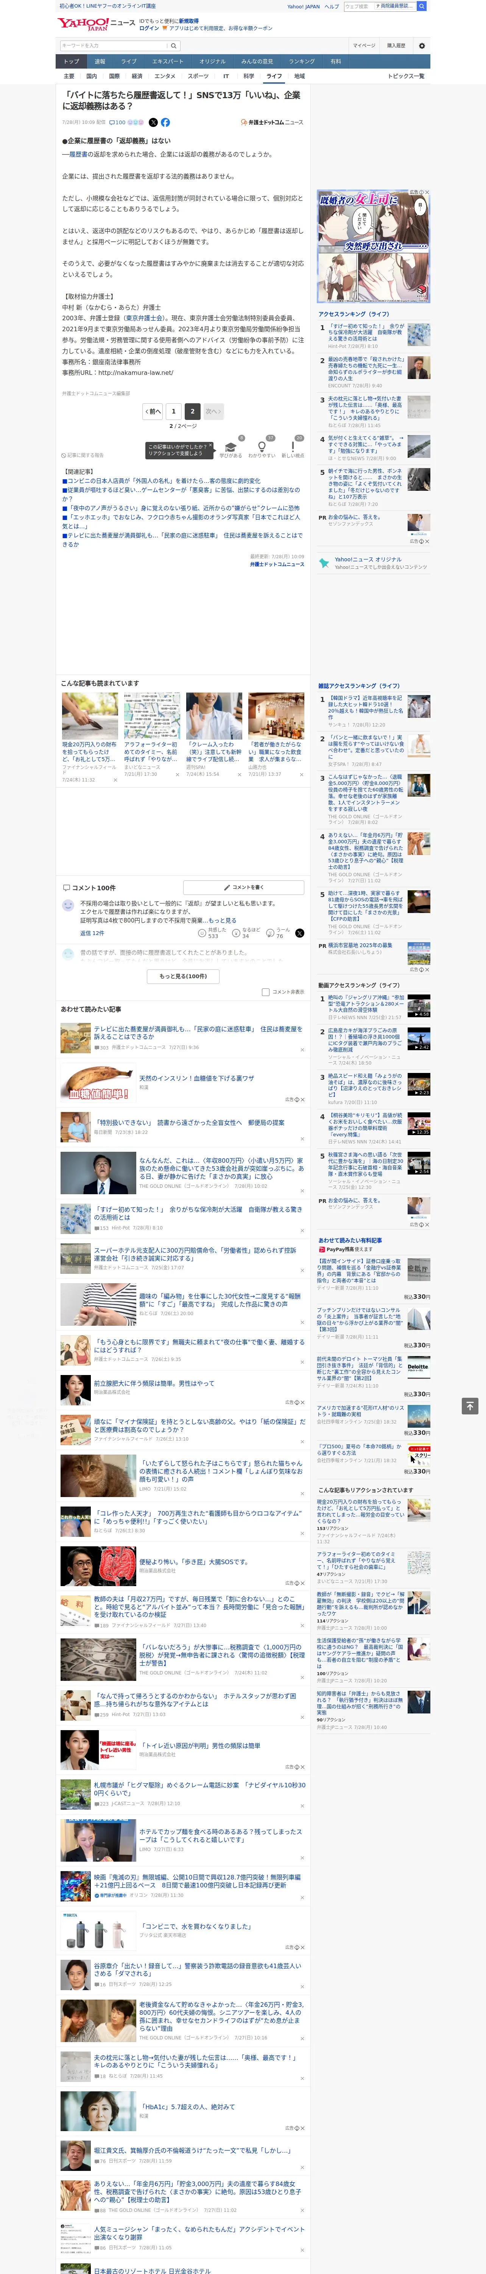Open 速報 navigation tab

100,61
